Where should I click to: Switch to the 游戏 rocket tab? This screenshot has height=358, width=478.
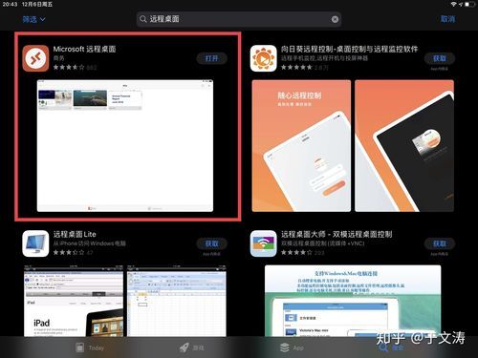[191, 347]
